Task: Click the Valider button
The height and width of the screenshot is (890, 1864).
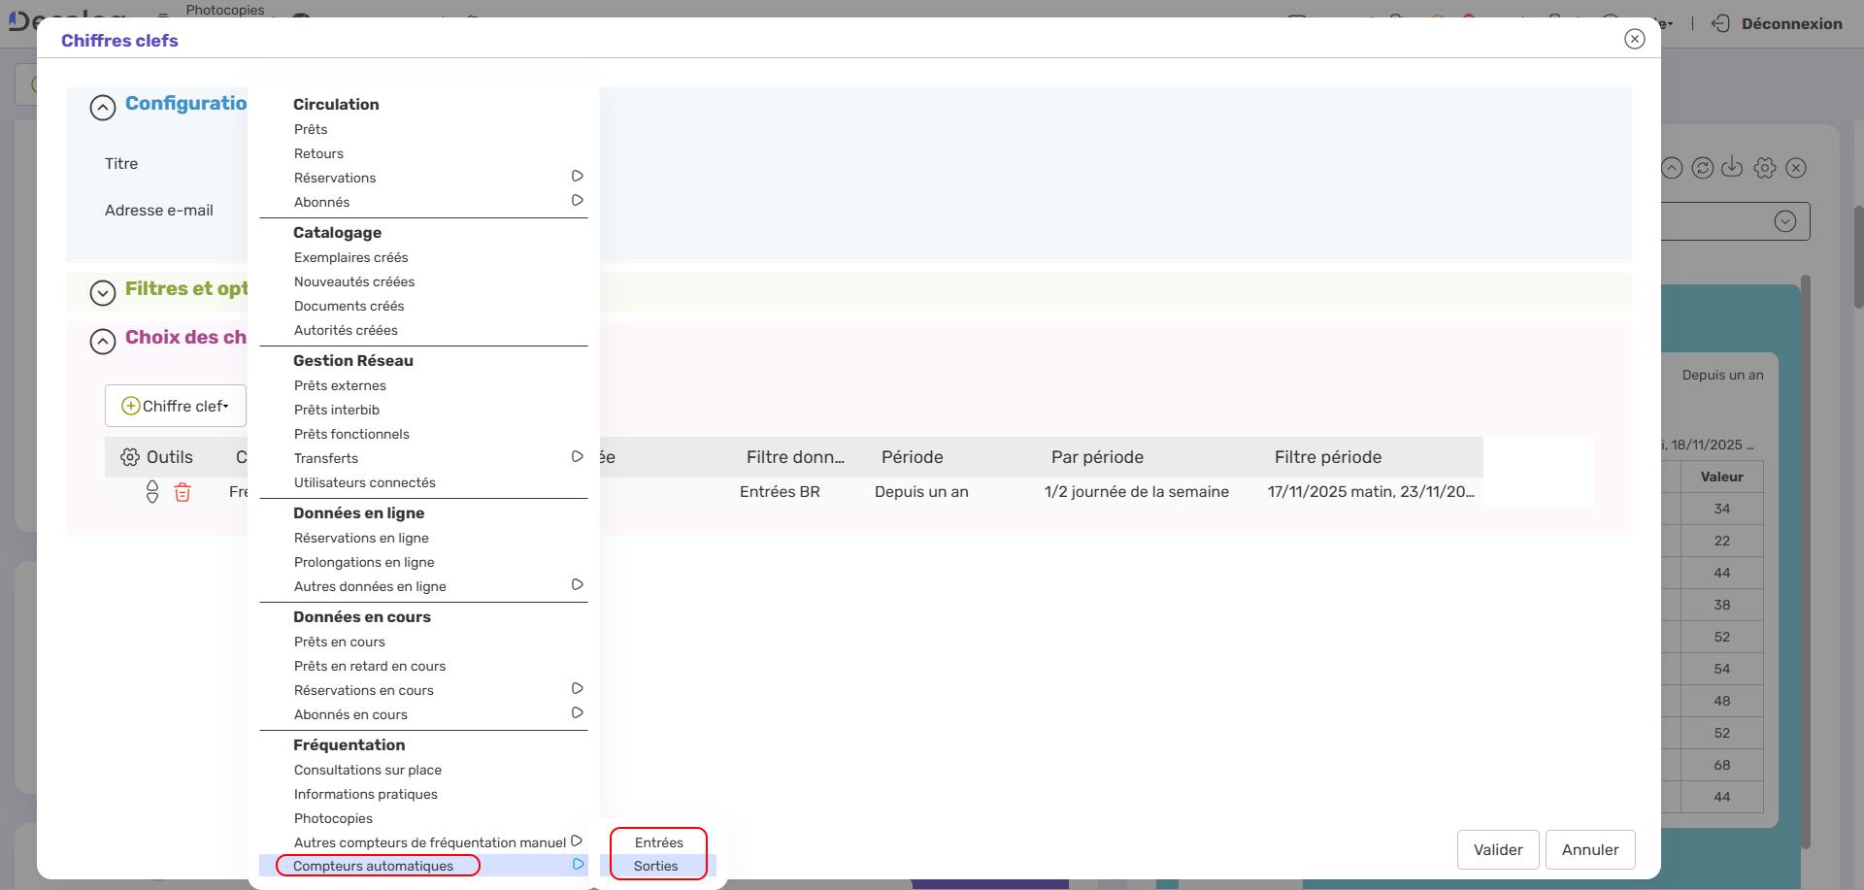Action: click(x=1498, y=849)
